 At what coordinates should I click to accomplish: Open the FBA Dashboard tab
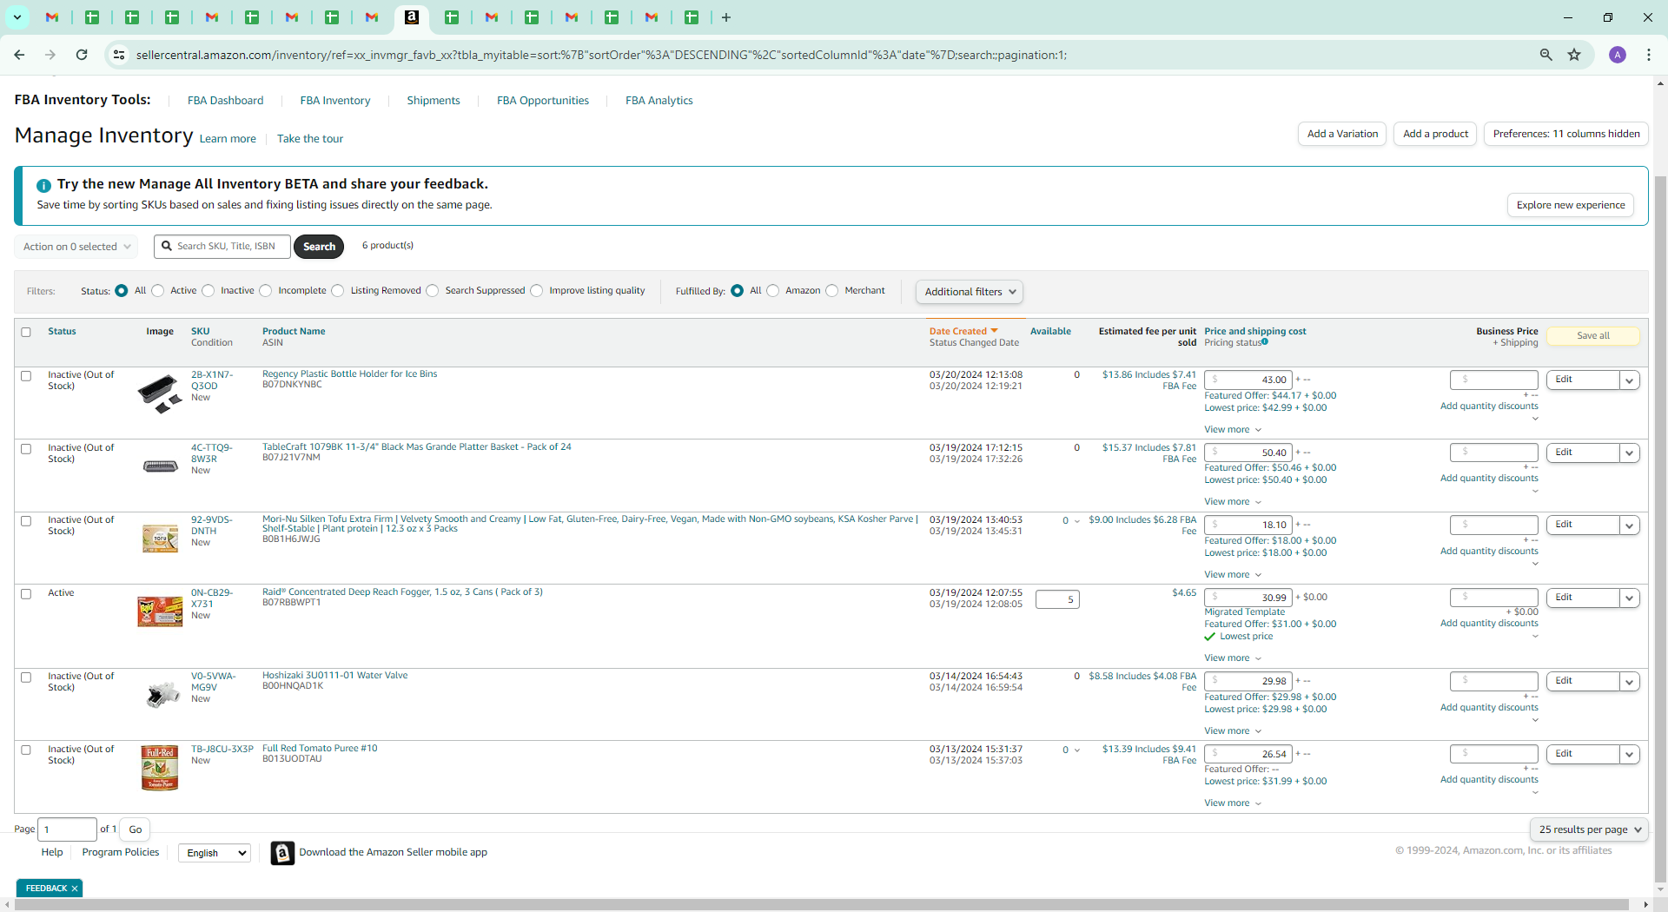pyautogui.click(x=225, y=101)
